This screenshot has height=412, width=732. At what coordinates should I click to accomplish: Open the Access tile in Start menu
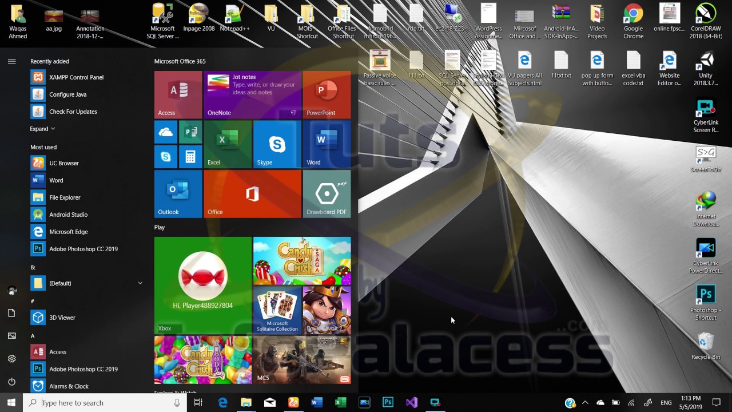click(178, 94)
